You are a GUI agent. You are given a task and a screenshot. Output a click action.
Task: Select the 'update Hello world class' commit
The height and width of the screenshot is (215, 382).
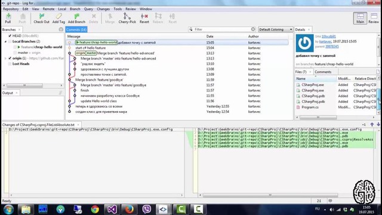pyautogui.click(x=177, y=101)
